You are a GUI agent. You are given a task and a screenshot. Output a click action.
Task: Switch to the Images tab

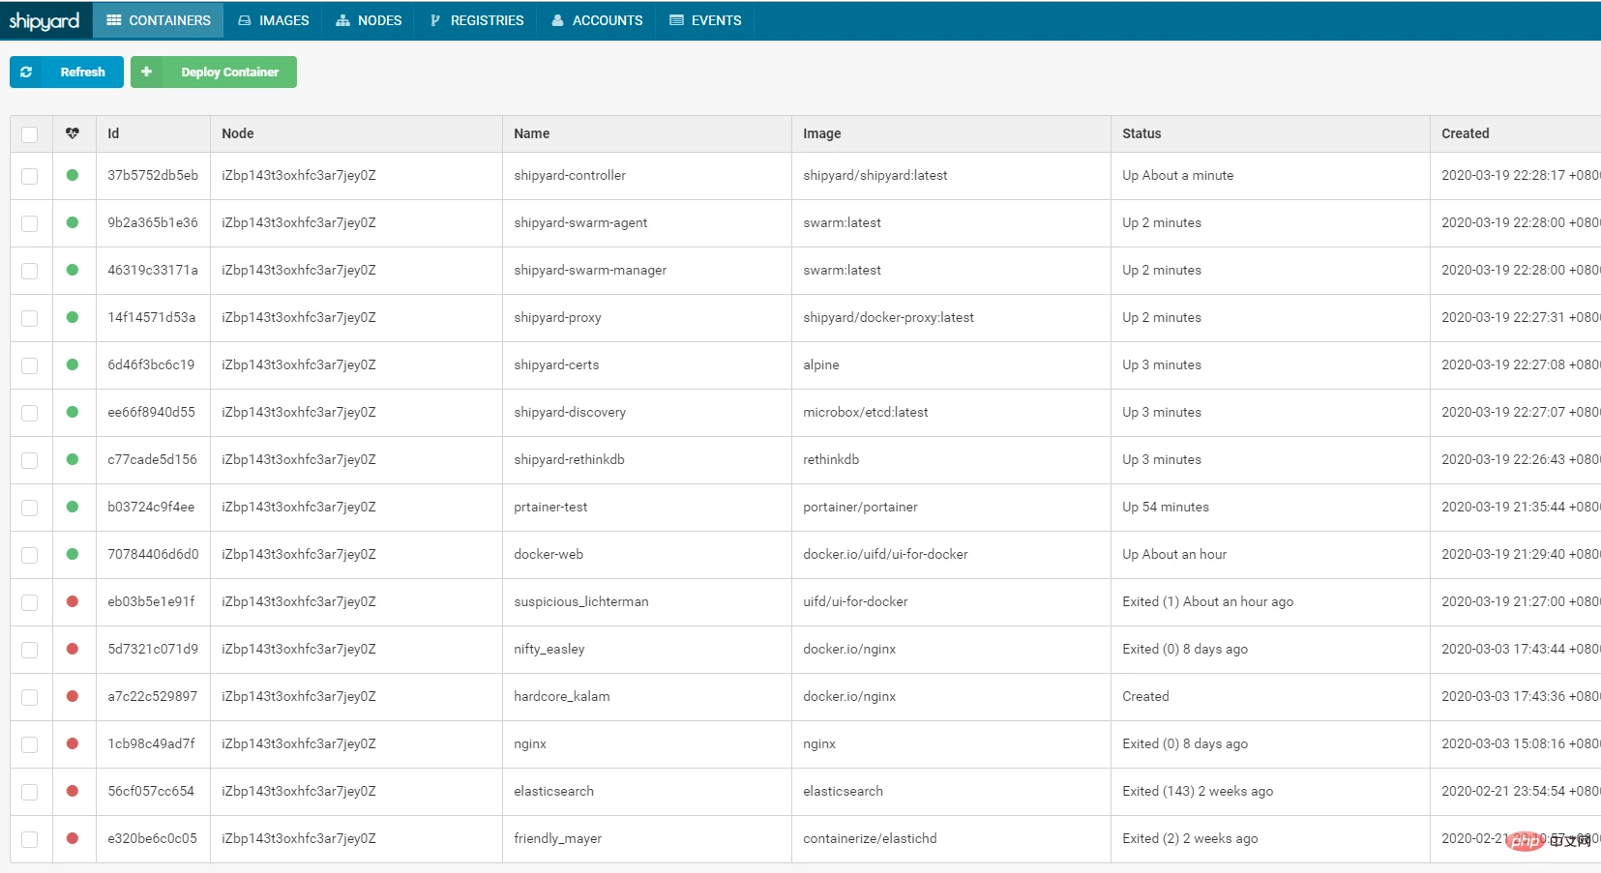tap(274, 20)
